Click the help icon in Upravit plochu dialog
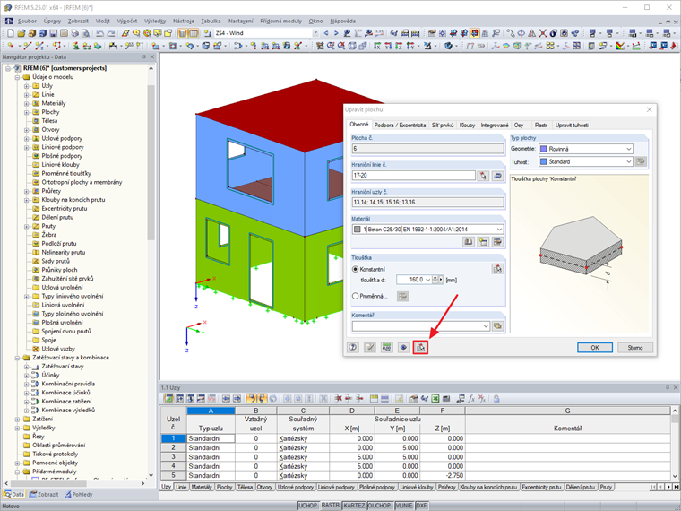Image resolution: width=681 pixels, height=511 pixels. click(x=353, y=348)
